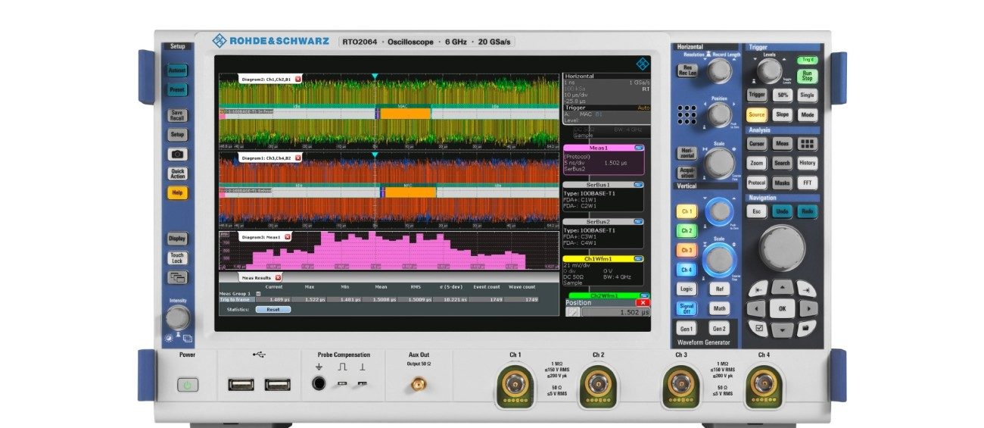Click the Gen 1 generator key
The image size is (984, 428).
click(687, 329)
